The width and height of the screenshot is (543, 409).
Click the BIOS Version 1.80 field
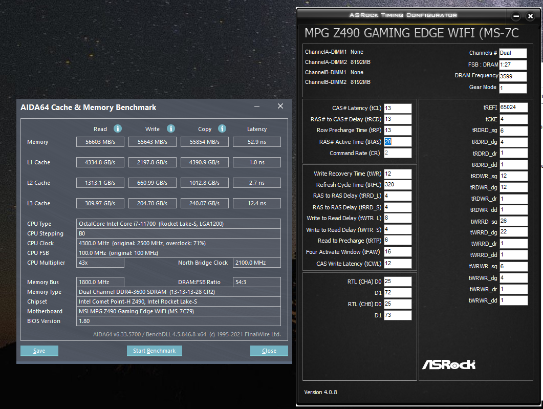[x=178, y=321]
